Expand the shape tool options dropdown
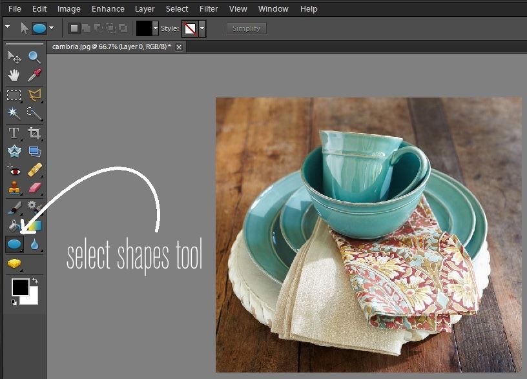Viewport: 527px width, 379px height. pos(51,28)
